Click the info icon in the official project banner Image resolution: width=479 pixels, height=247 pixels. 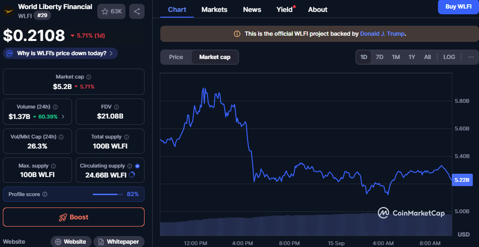[237, 34]
